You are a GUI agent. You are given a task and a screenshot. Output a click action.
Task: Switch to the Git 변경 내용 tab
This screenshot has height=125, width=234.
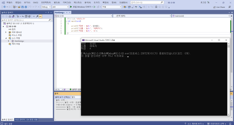tap(32, 120)
